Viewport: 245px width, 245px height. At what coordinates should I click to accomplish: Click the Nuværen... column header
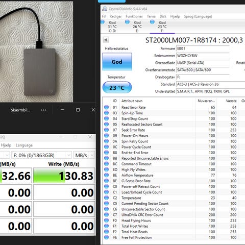206,101
